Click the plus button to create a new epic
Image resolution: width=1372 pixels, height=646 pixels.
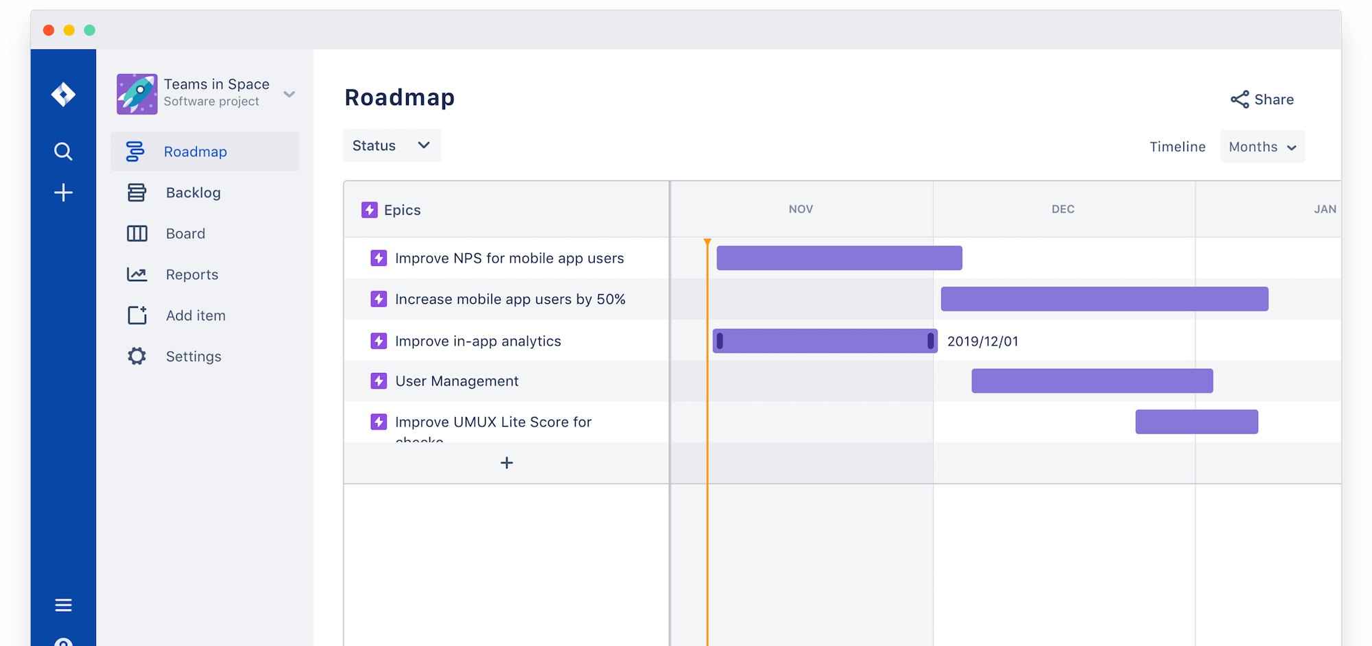pos(506,463)
